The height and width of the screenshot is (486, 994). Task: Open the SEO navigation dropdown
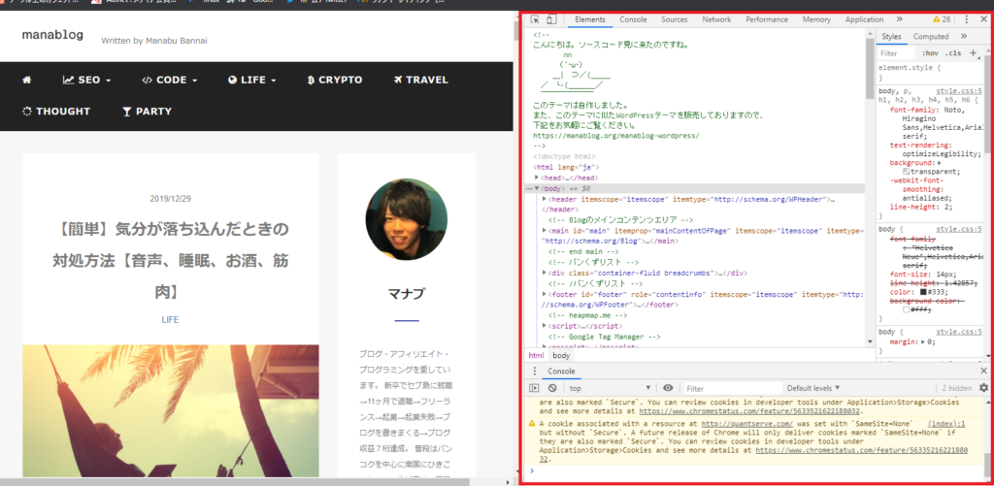click(86, 80)
